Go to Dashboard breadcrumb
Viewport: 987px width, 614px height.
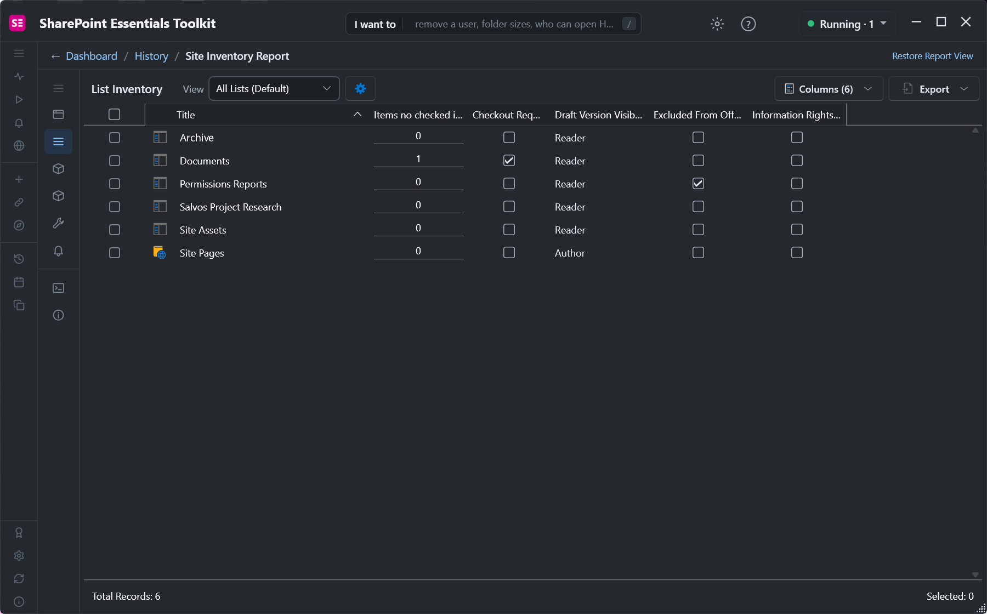pos(92,56)
